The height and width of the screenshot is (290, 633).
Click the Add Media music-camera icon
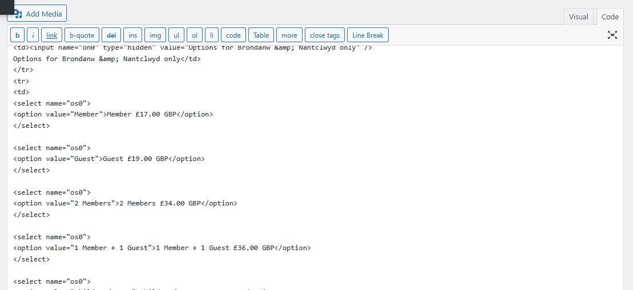click(x=17, y=14)
